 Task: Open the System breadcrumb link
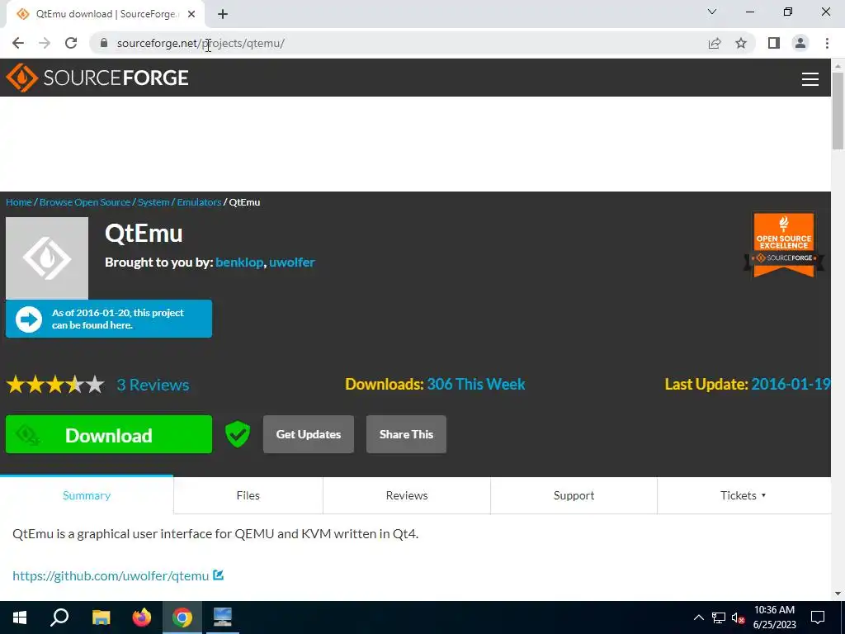click(x=153, y=202)
